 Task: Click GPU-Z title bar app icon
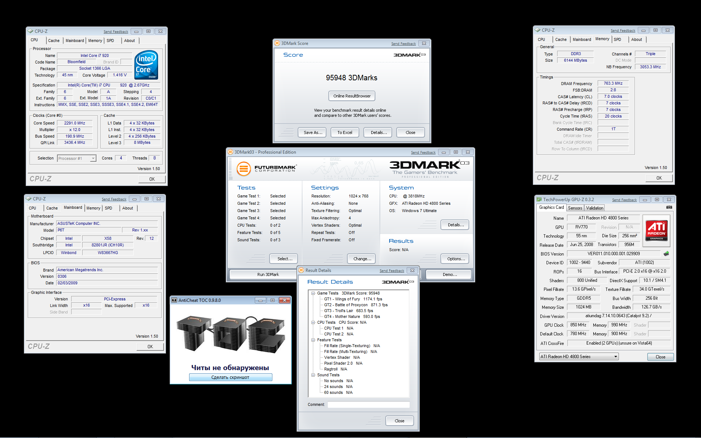[x=539, y=200]
